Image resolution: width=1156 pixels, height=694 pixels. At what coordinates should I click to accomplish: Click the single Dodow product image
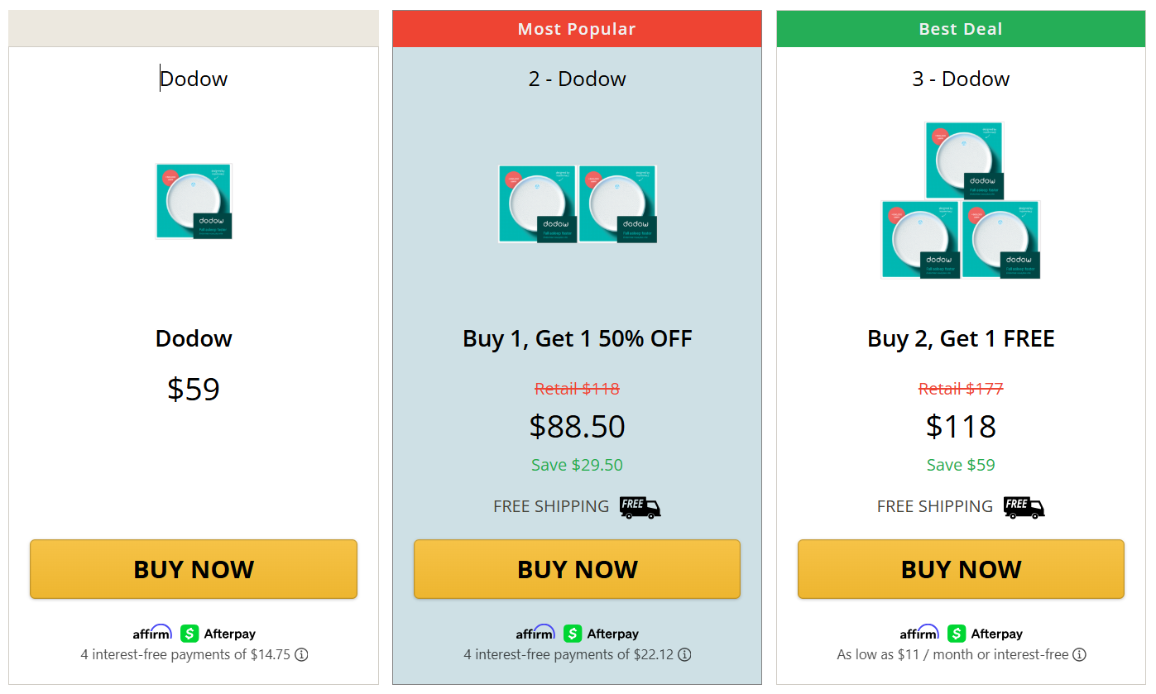(193, 201)
